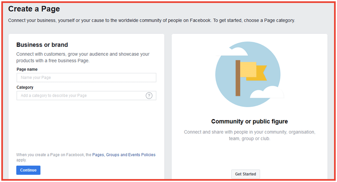Click the 'Add a category' input field

tap(81, 96)
